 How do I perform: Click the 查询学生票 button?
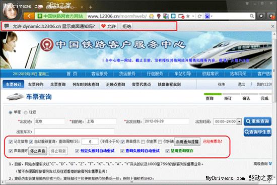click(x=257, y=132)
